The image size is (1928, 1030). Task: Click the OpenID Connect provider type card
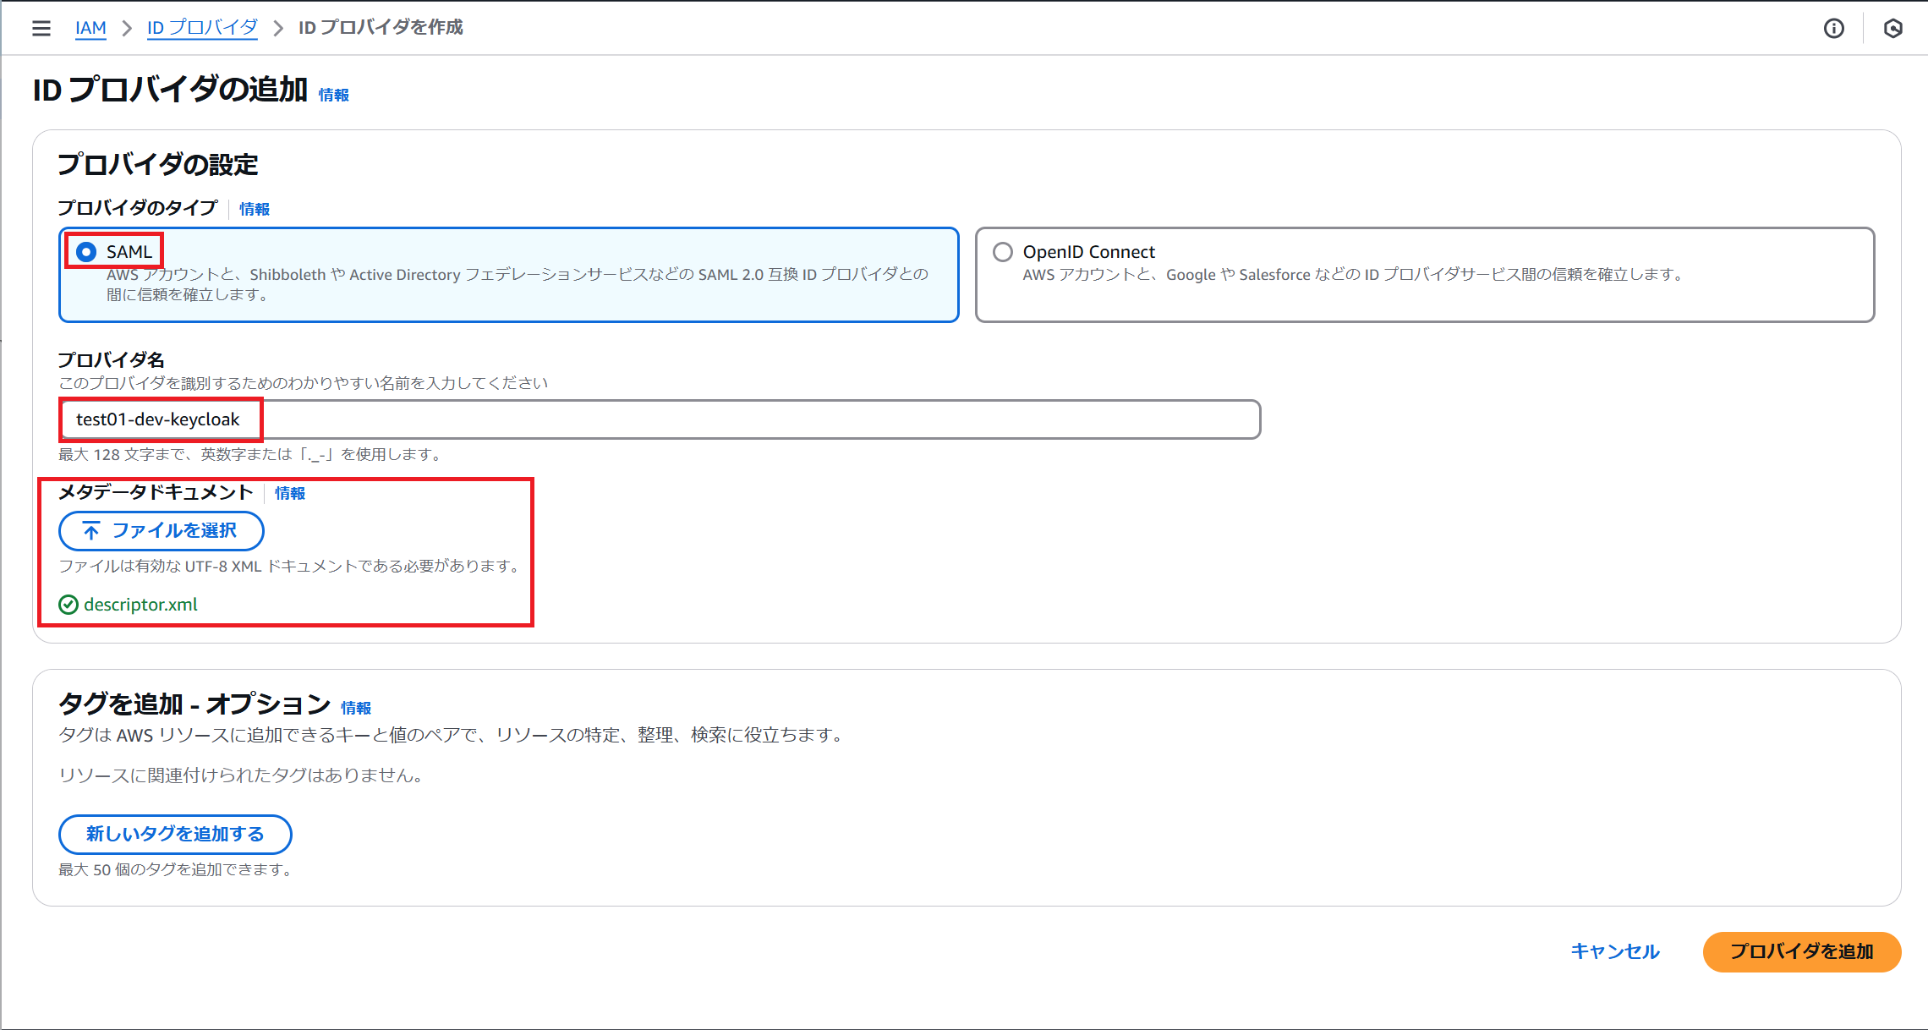[1424, 296]
